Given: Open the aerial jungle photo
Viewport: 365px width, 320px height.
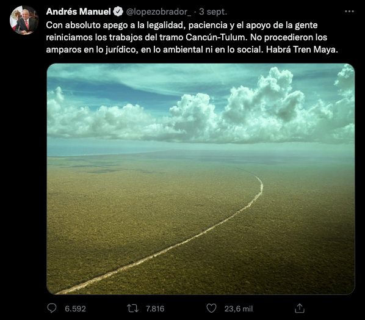Looking at the screenshot, I should (201, 179).
